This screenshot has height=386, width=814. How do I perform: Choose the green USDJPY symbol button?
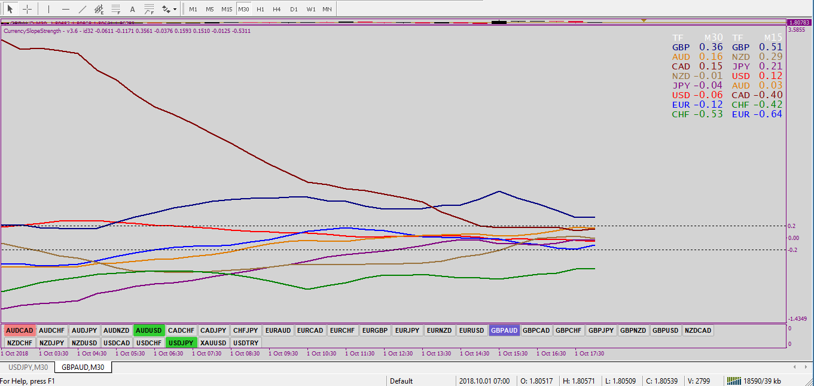(181, 343)
